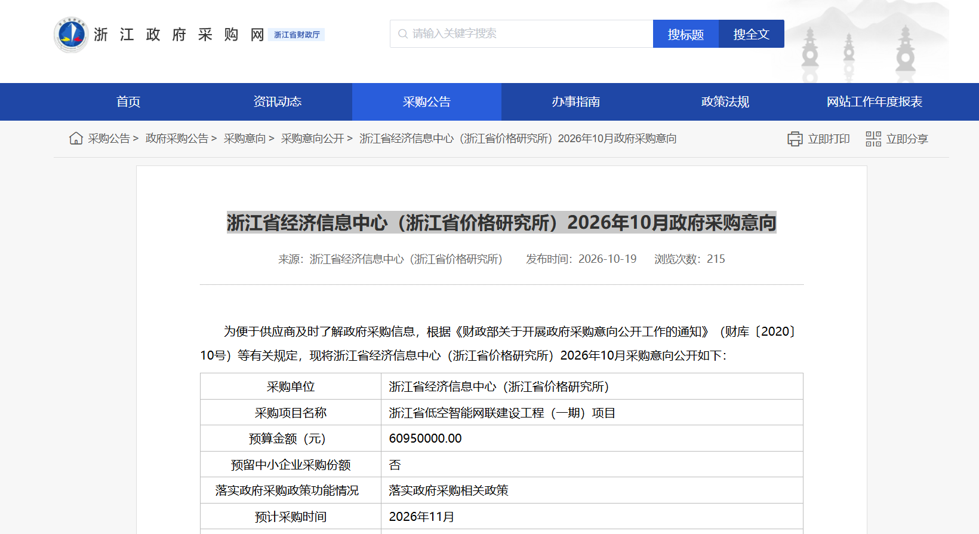Click the 采购单位 header cell
Screen dimensions: 979x534
point(291,386)
